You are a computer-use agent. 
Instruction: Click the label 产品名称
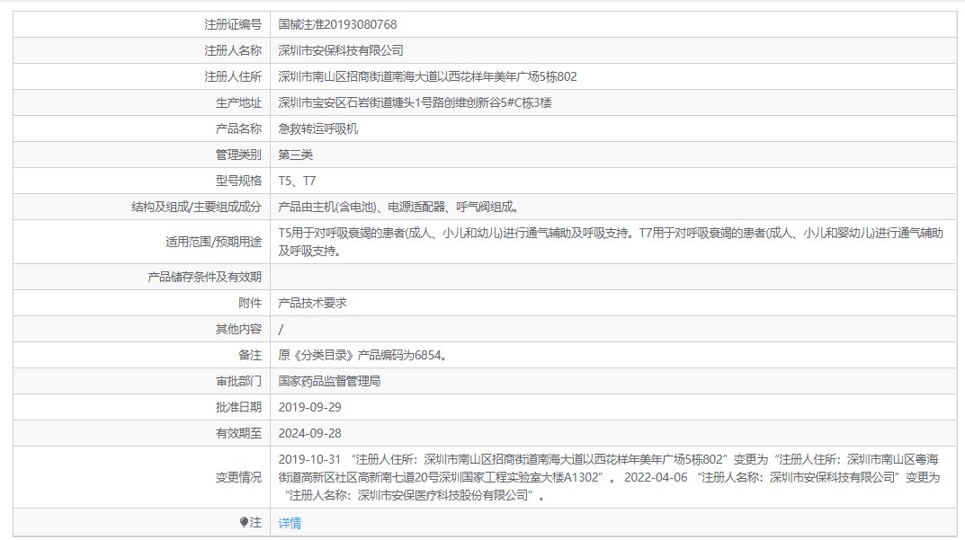[x=238, y=128]
